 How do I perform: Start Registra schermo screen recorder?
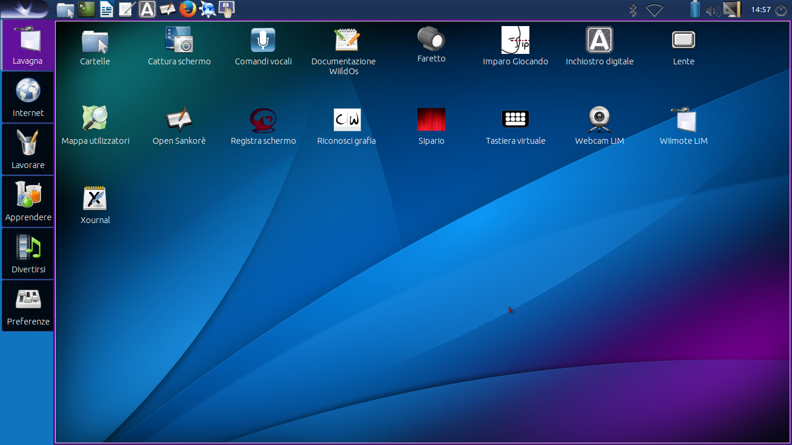263,119
